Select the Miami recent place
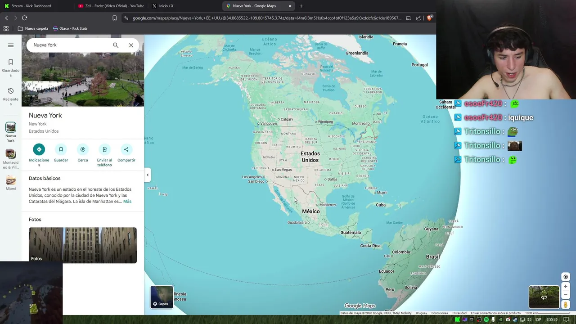Image resolution: width=576 pixels, height=324 pixels. point(11,183)
